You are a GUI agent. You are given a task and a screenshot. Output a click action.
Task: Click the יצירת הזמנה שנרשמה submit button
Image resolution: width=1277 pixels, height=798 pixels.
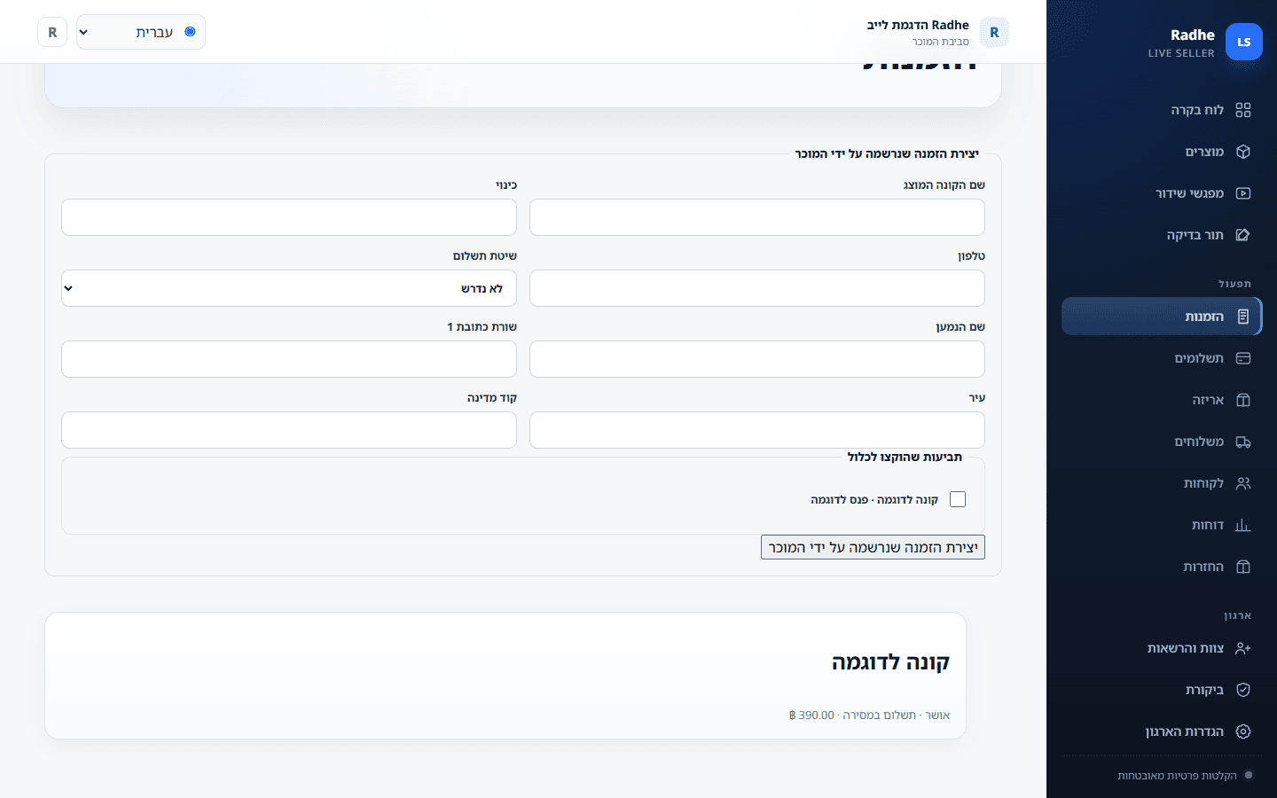click(x=873, y=547)
